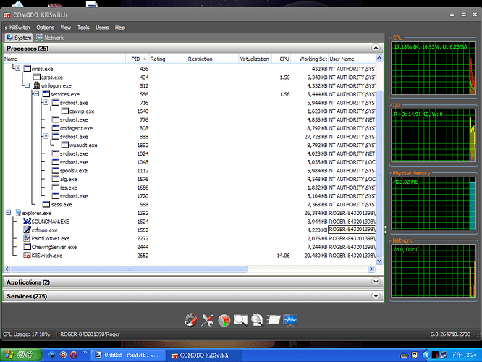
Task: Click the alg.exe process icon
Action: (x=56, y=179)
